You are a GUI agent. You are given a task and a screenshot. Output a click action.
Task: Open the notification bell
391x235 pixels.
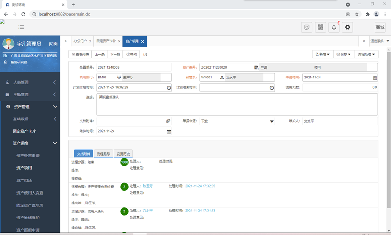334,27
